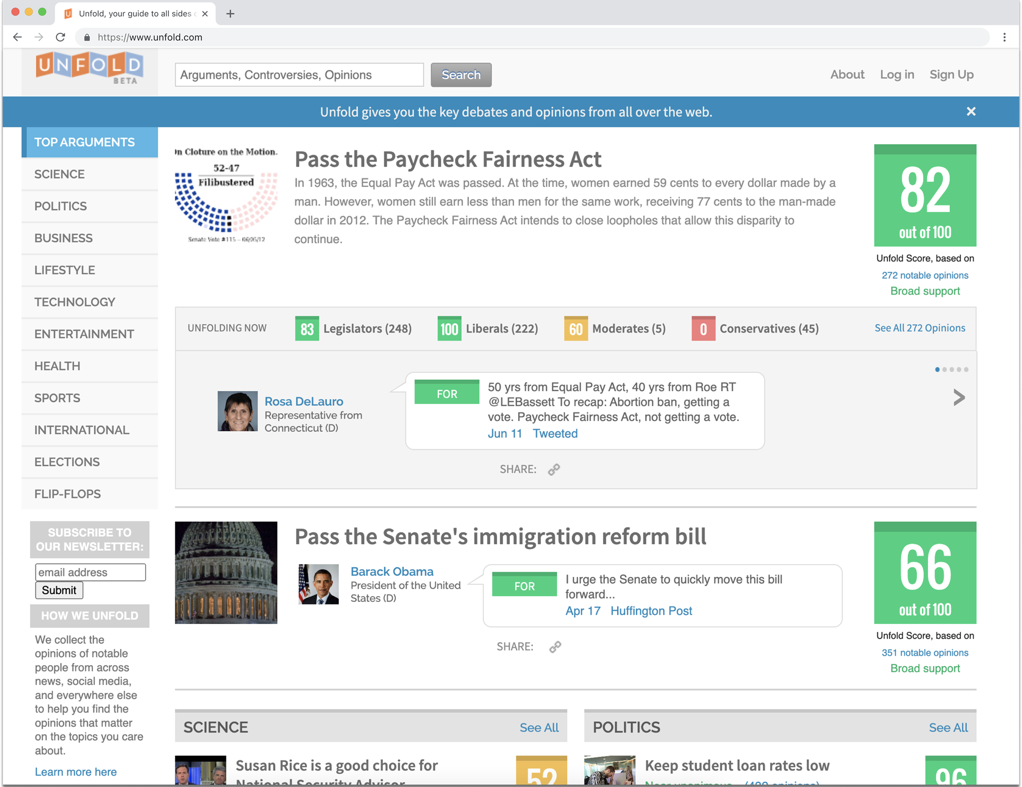Viewport: 1022px width, 787px height.
Task: Dismiss the blue banner with the X
Action: tap(971, 111)
